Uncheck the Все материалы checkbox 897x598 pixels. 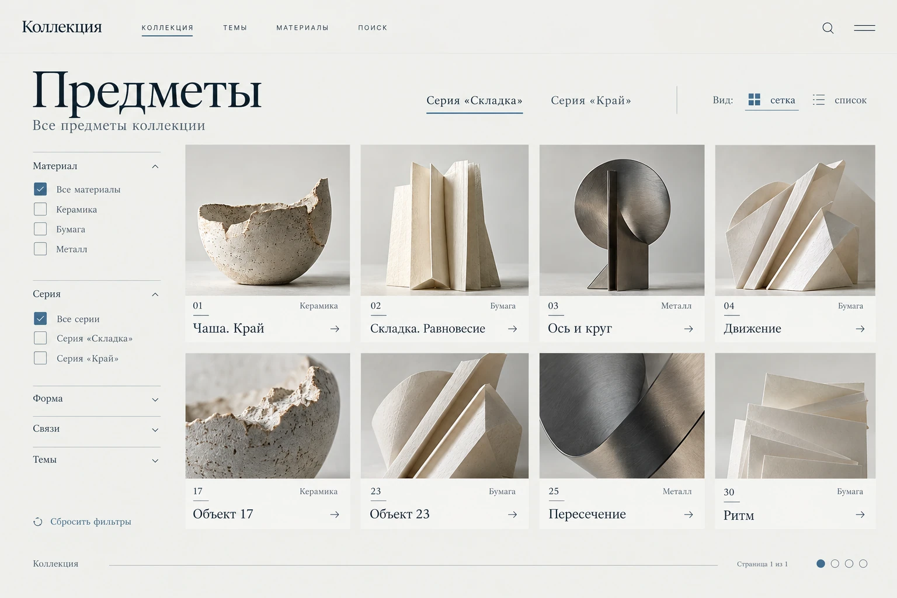coord(40,189)
